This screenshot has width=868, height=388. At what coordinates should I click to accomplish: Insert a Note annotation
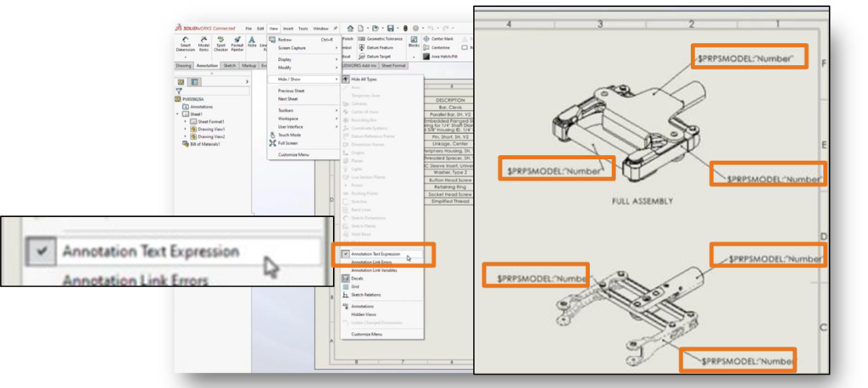click(252, 42)
